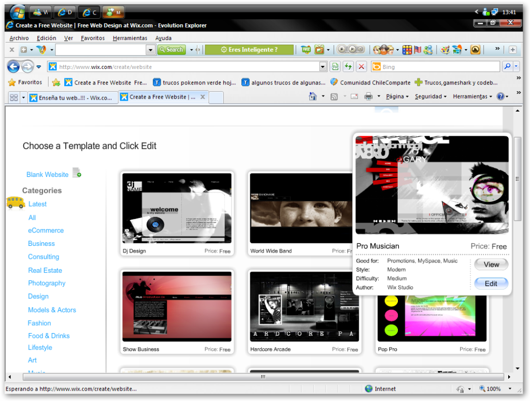Click the Home page icon
530x401 pixels.
point(312,97)
